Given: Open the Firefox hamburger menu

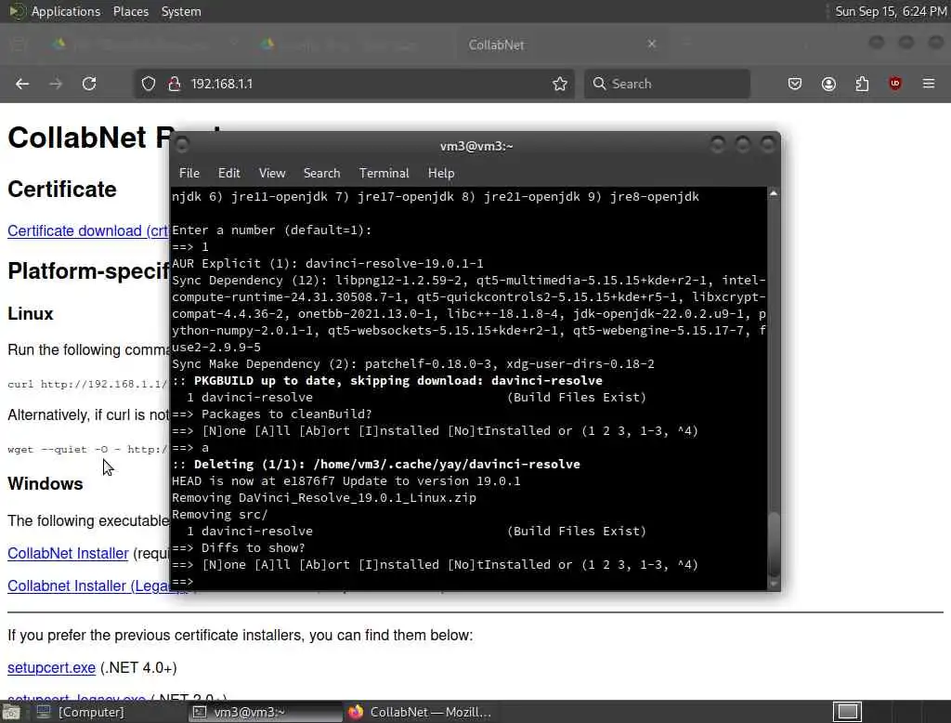Looking at the screenshot, I should [x=929, y=84].
